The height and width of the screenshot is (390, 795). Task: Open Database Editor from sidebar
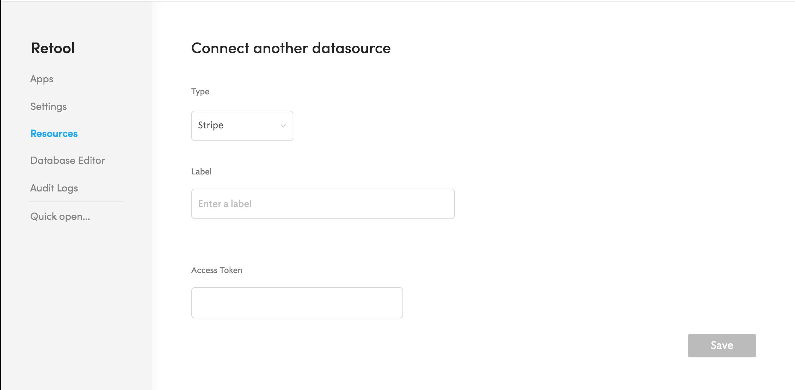coord(68,161)
